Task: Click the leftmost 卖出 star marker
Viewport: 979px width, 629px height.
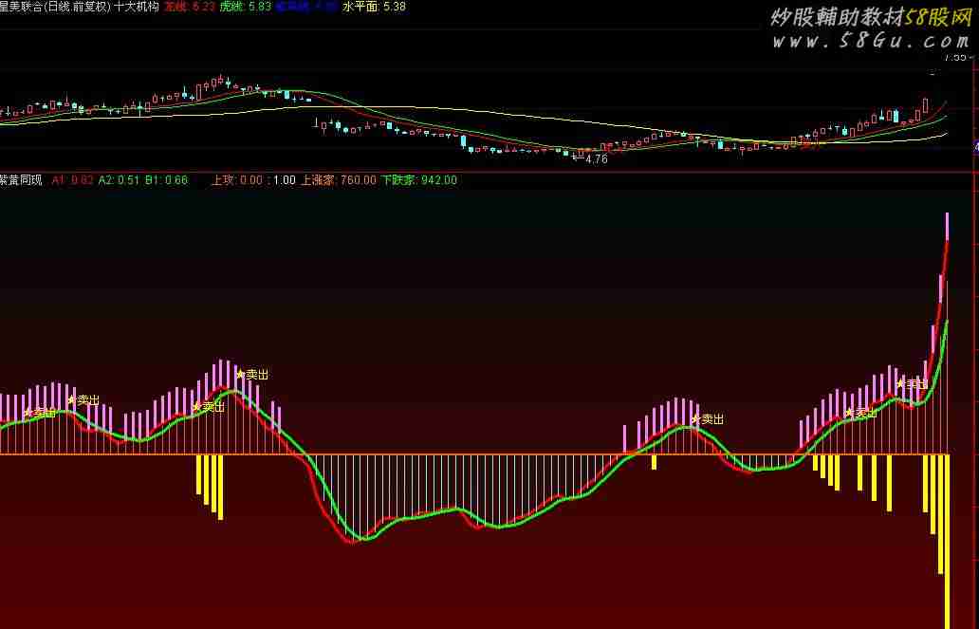Action: pos(28,412)
